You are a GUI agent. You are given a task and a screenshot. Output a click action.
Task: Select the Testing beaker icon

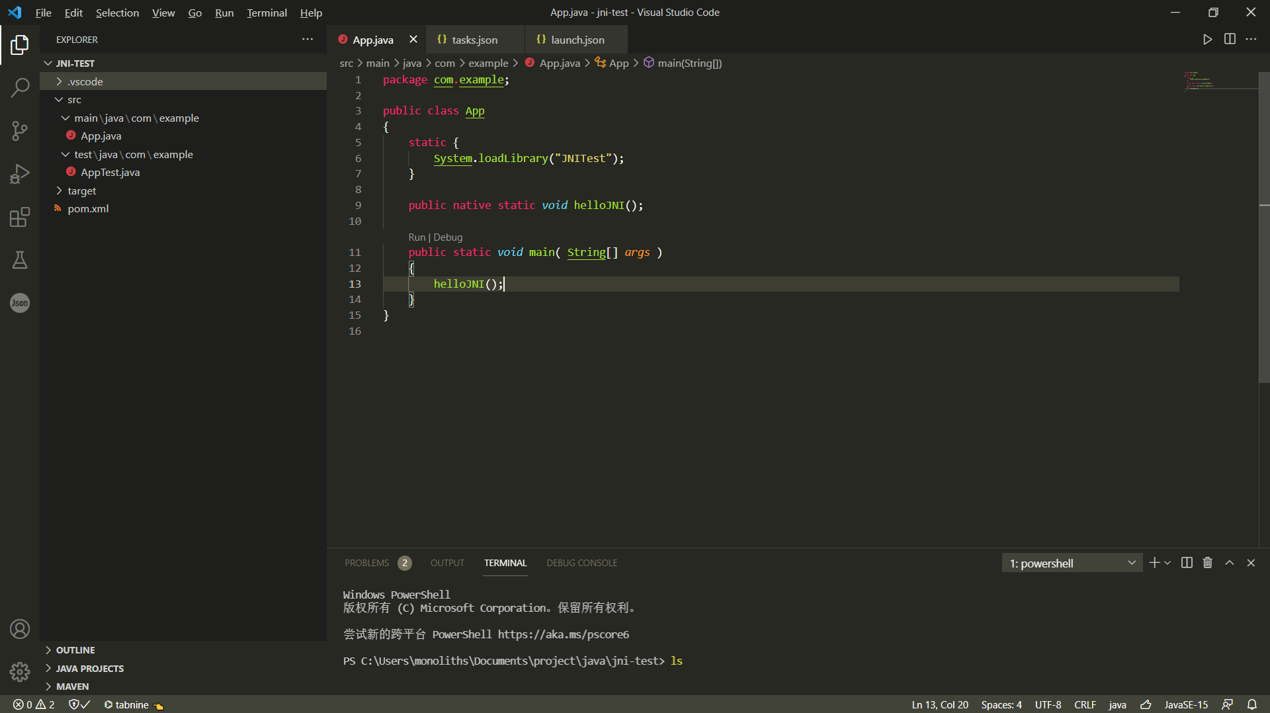tap(20, 260)
